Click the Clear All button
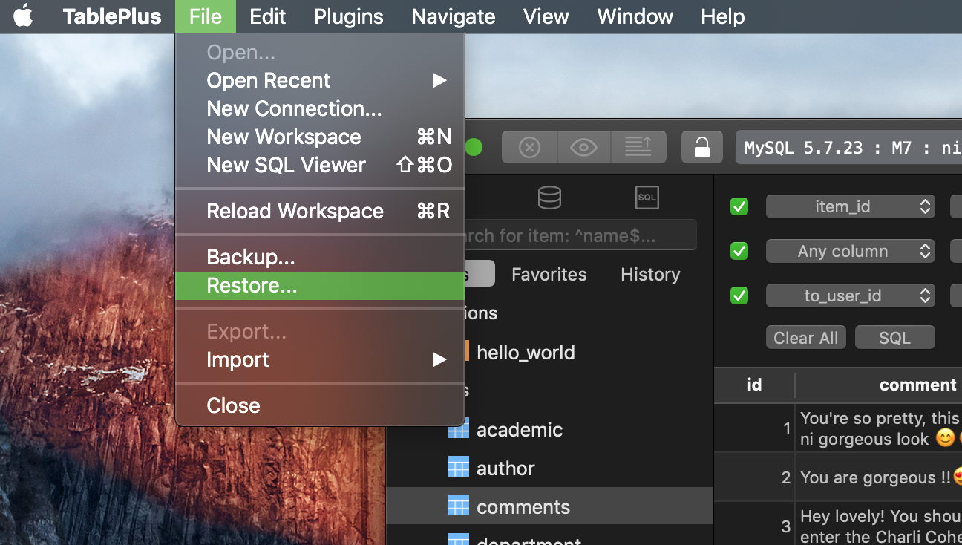The height and width of the screenshot is (545, 962). [x=805, y=336]
